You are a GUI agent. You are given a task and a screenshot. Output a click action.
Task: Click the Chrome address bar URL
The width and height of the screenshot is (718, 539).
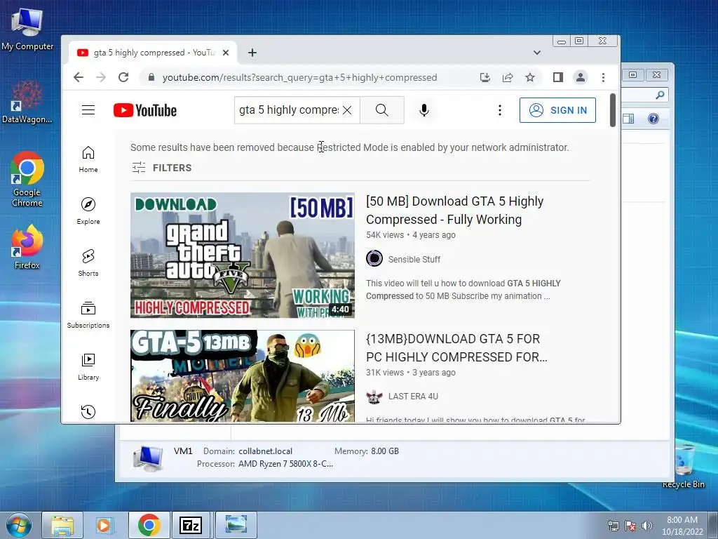pyautogui.click(x=299, y=77)
